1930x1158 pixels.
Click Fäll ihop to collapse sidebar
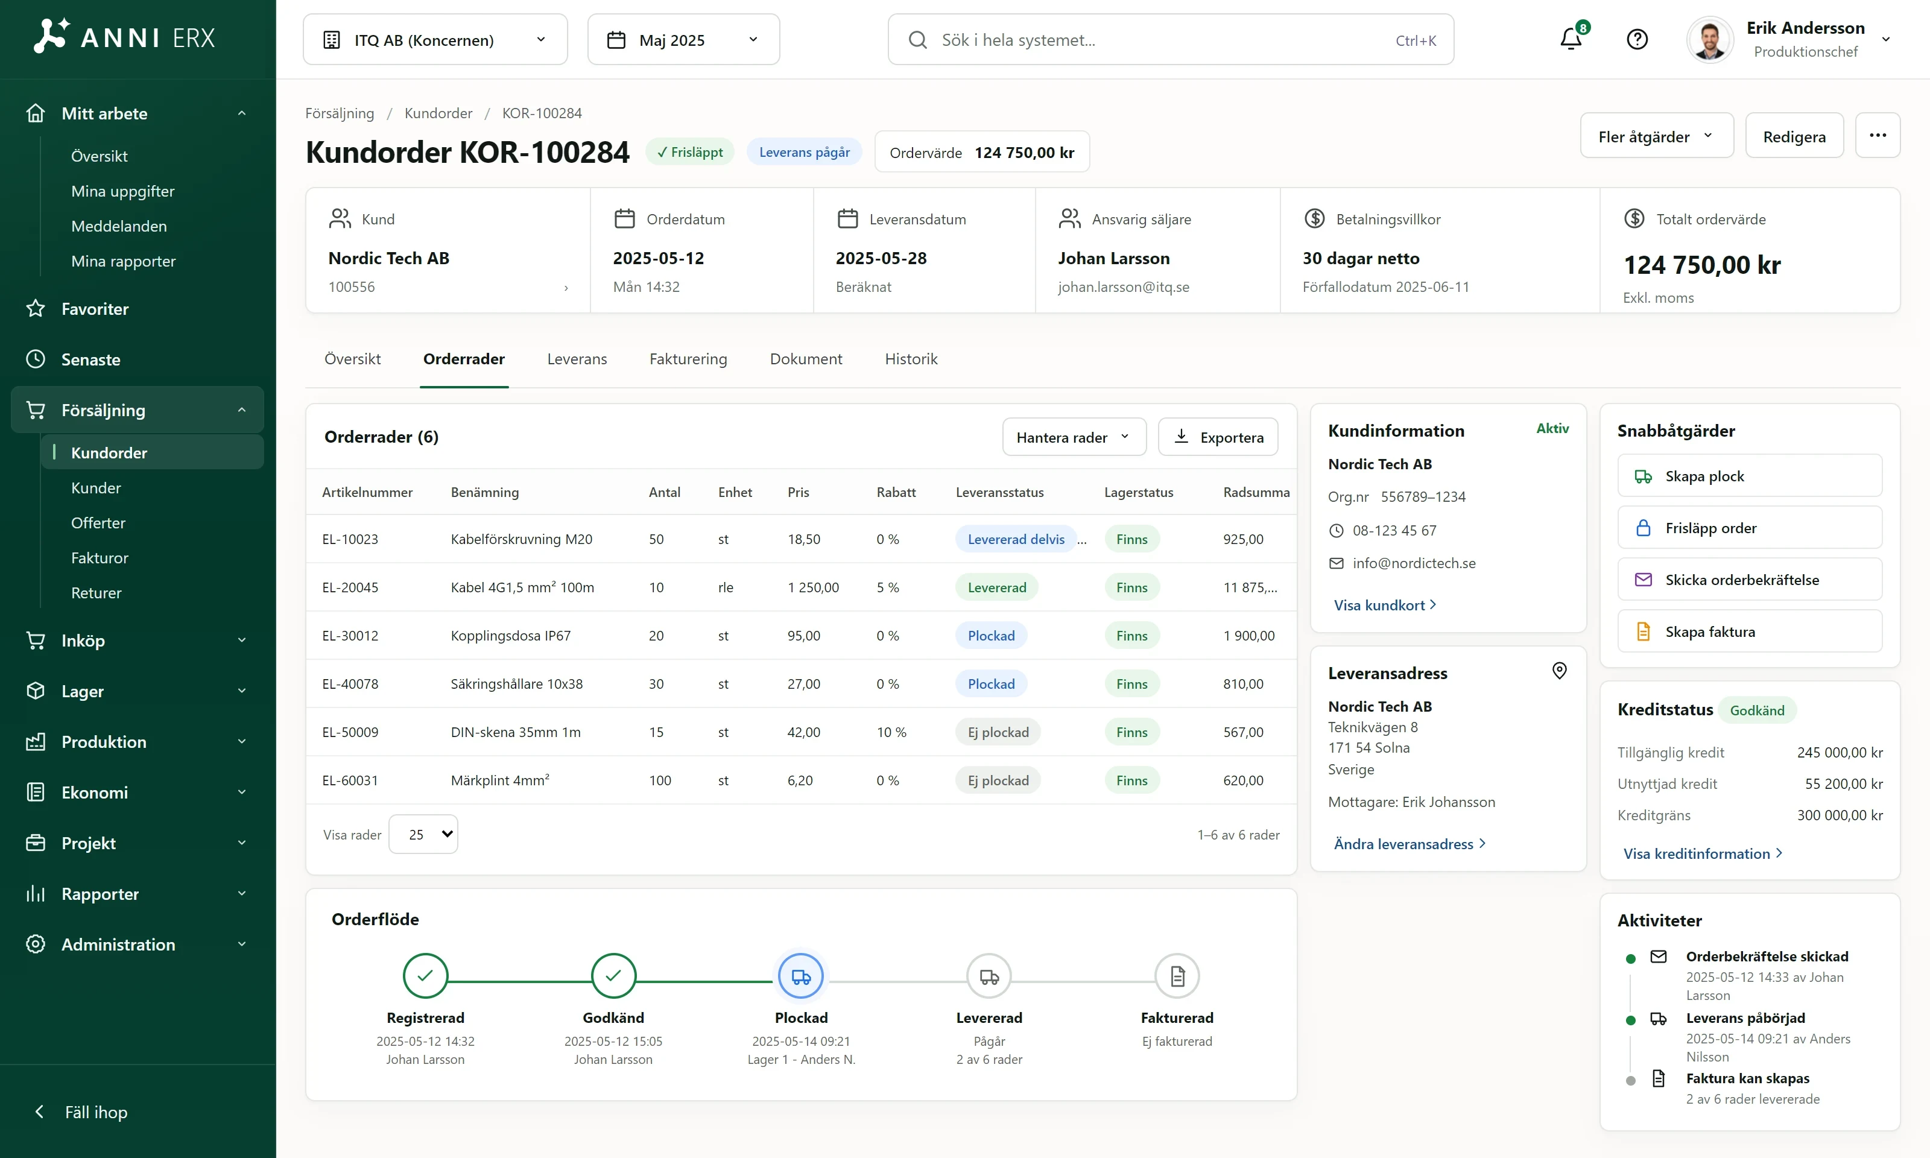[81, 1112]
